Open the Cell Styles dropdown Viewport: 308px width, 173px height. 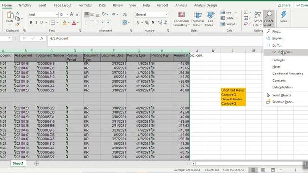[210, 19]
